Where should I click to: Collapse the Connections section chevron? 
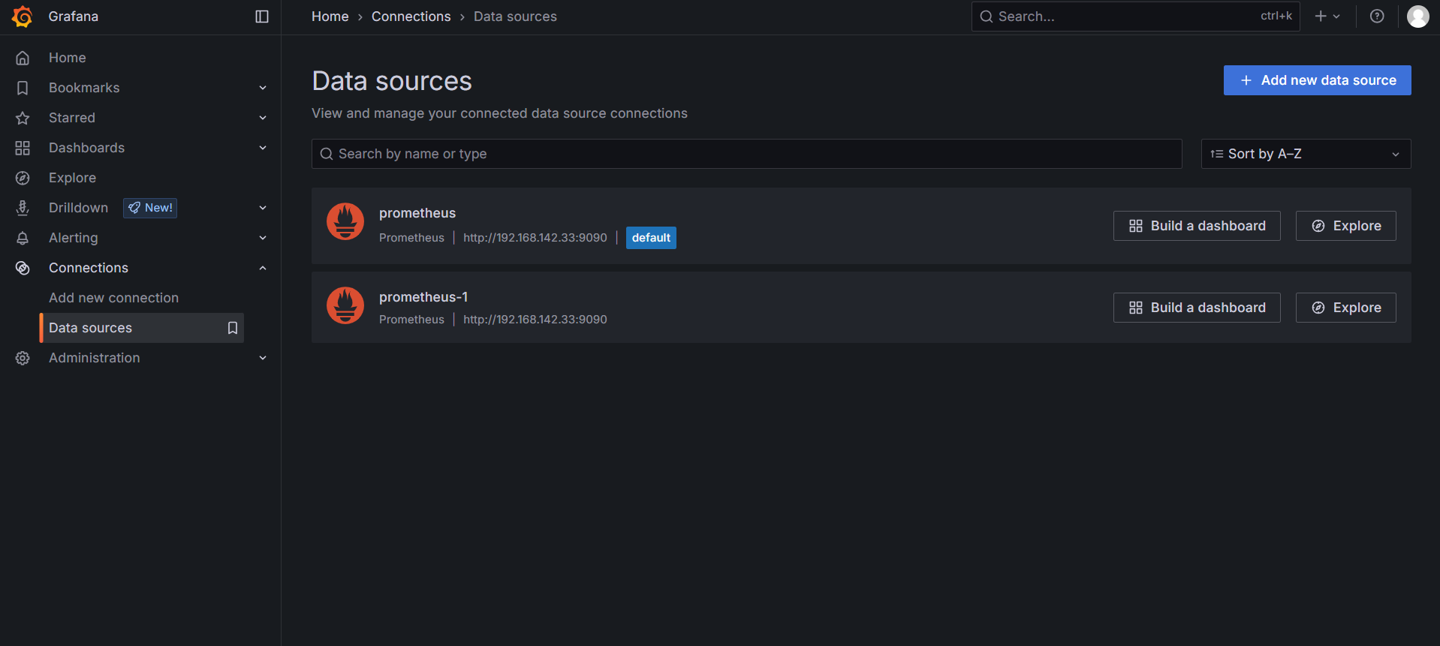pyautogui.click(x=263, y=268)
